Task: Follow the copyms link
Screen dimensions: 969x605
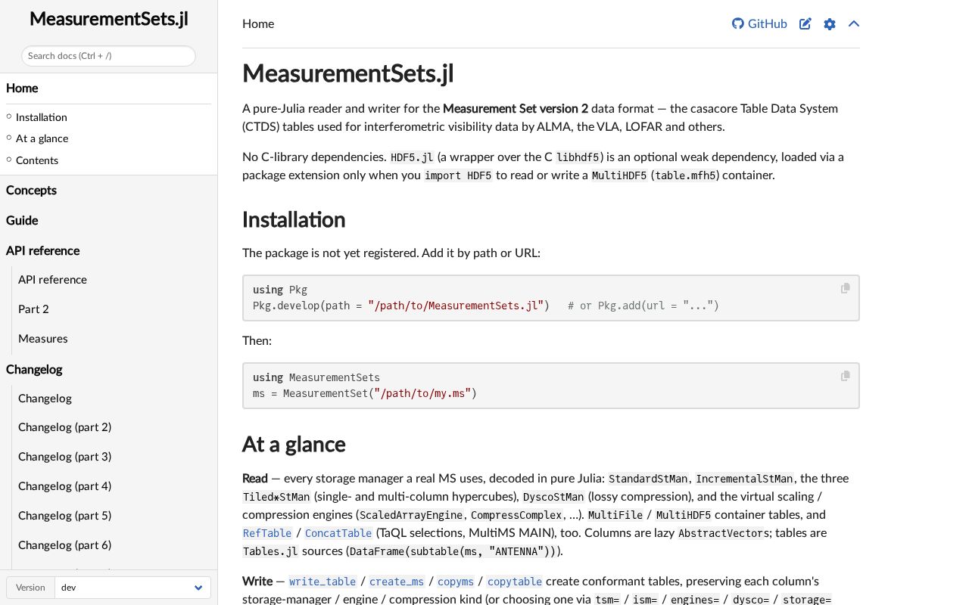Action: [456, 582]
